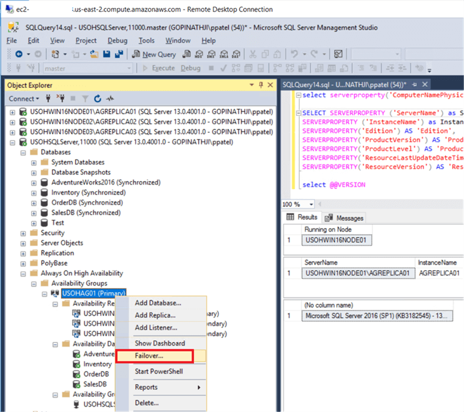Select Failover from the context menu

pyautogui.click(x=149, y=356)
